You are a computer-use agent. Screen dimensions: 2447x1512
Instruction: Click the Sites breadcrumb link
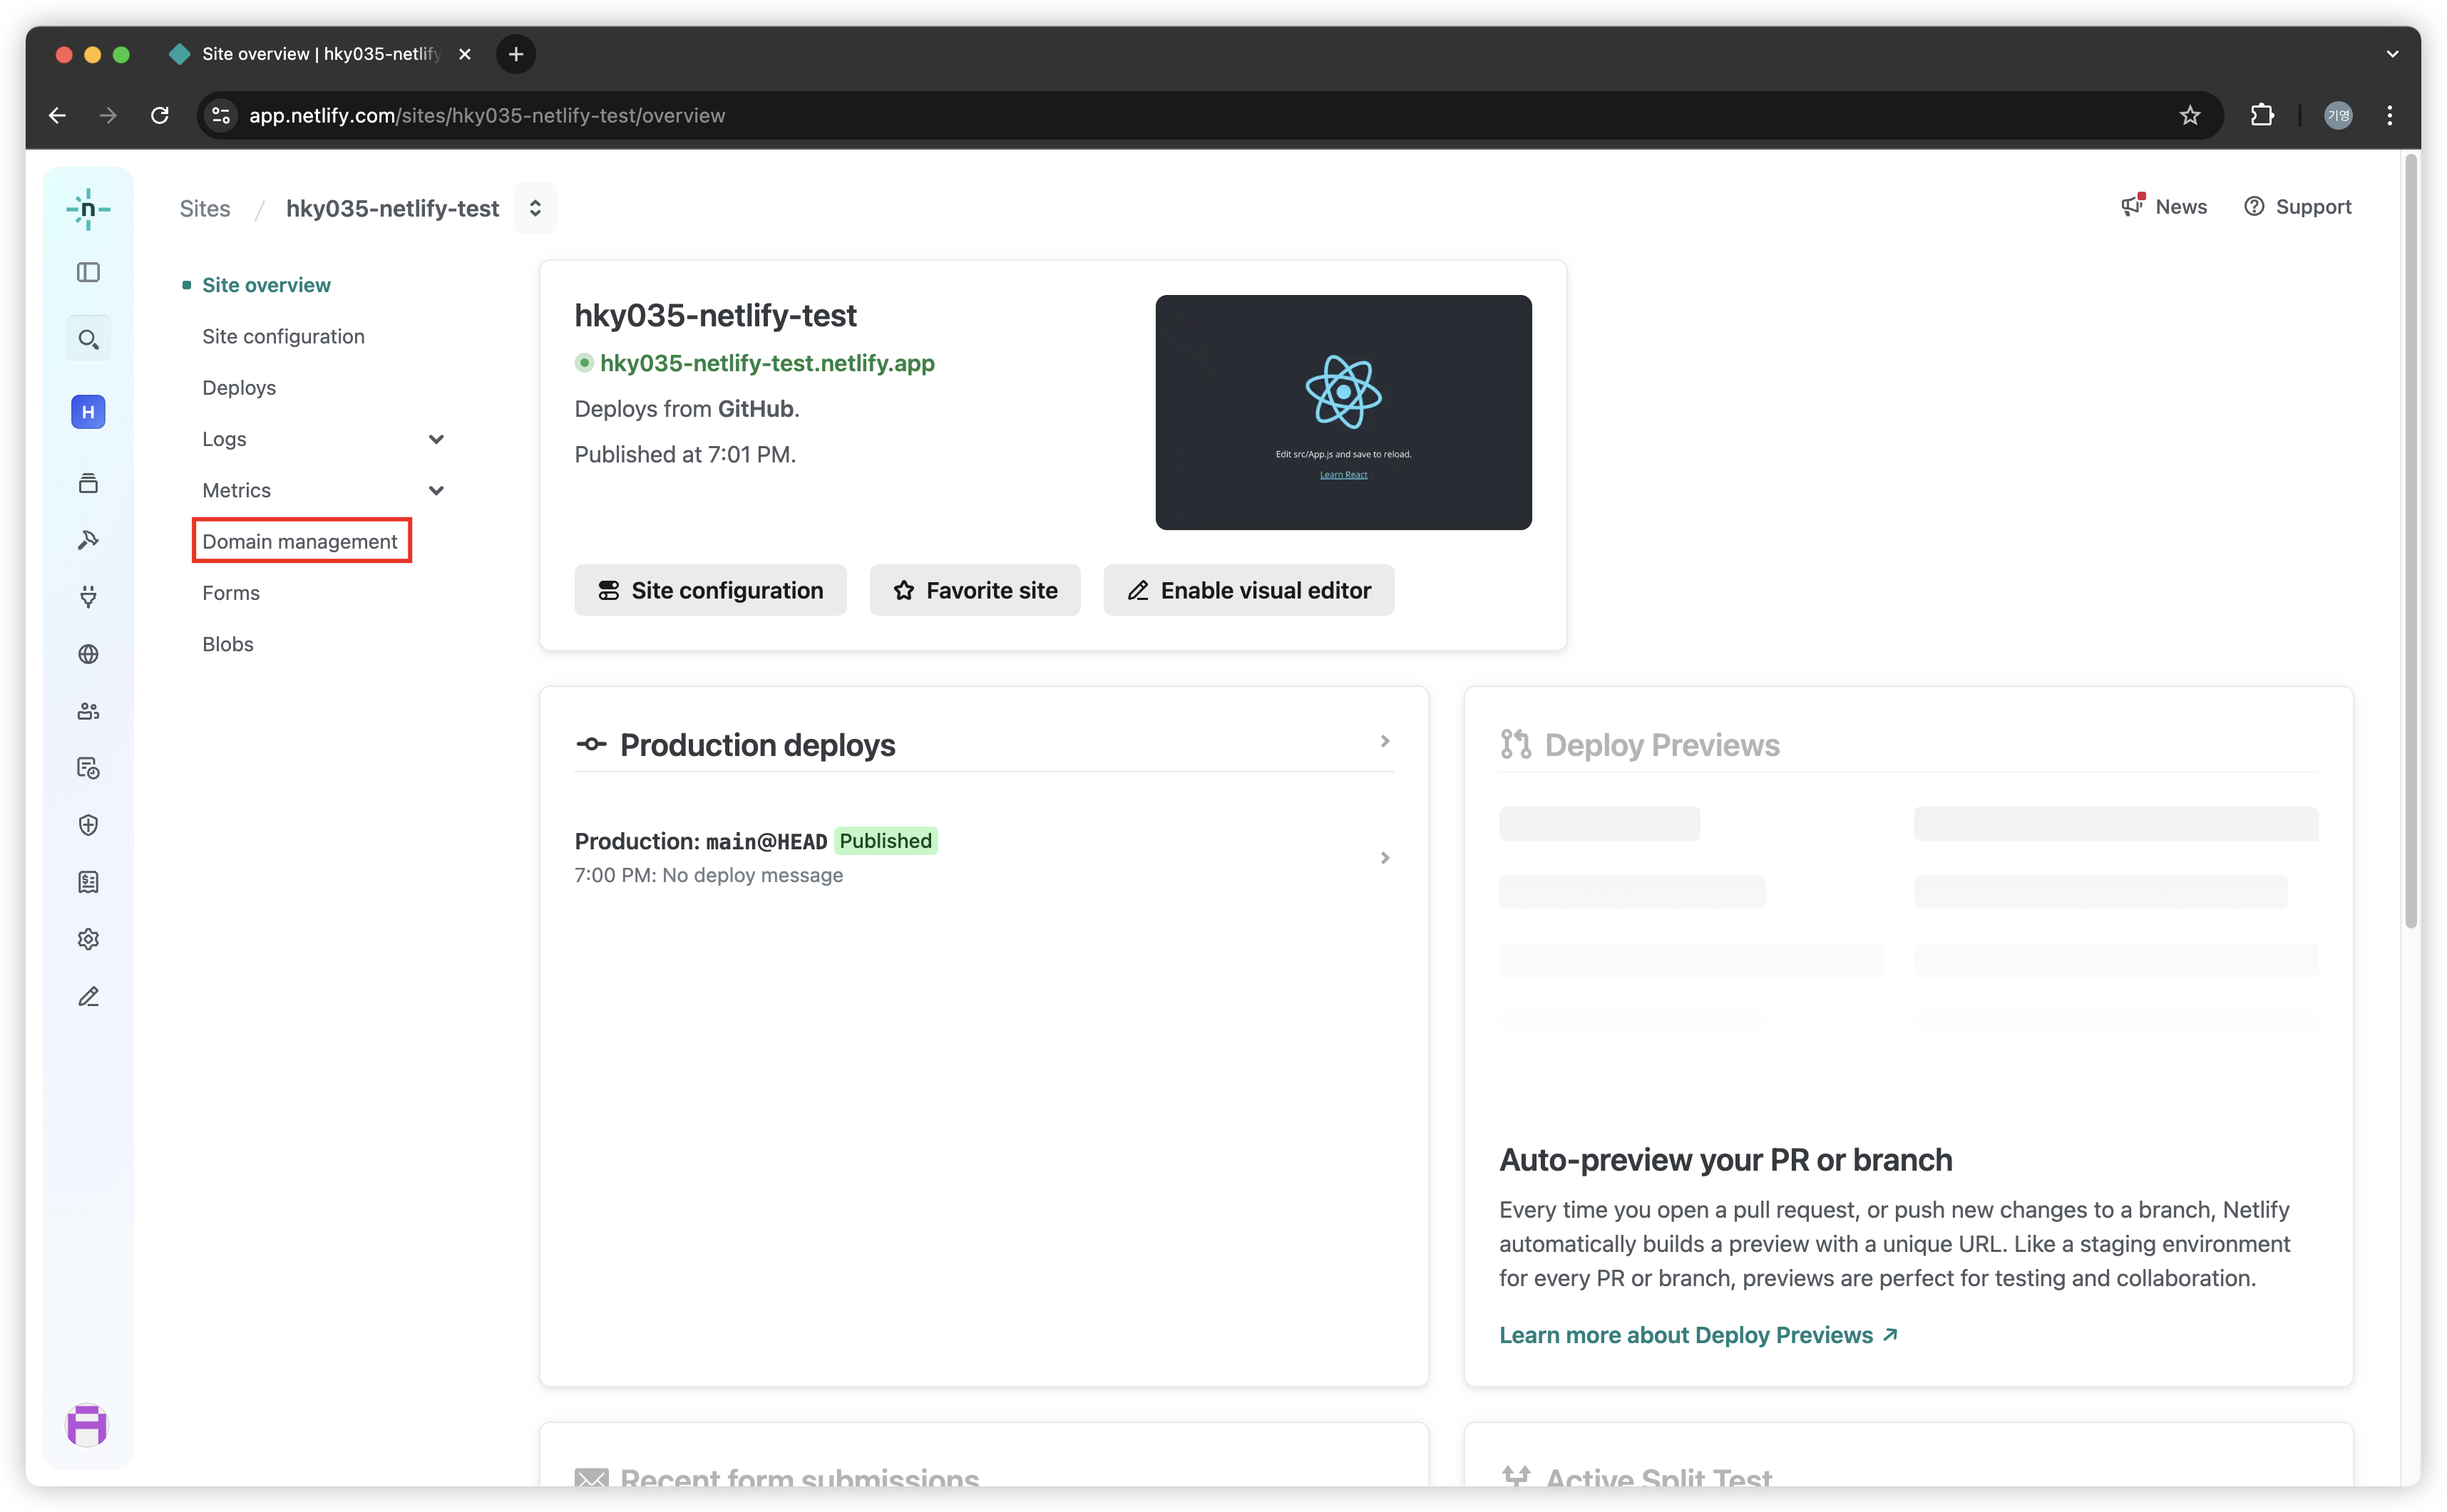pyautogui.click(x=205, y=208)
